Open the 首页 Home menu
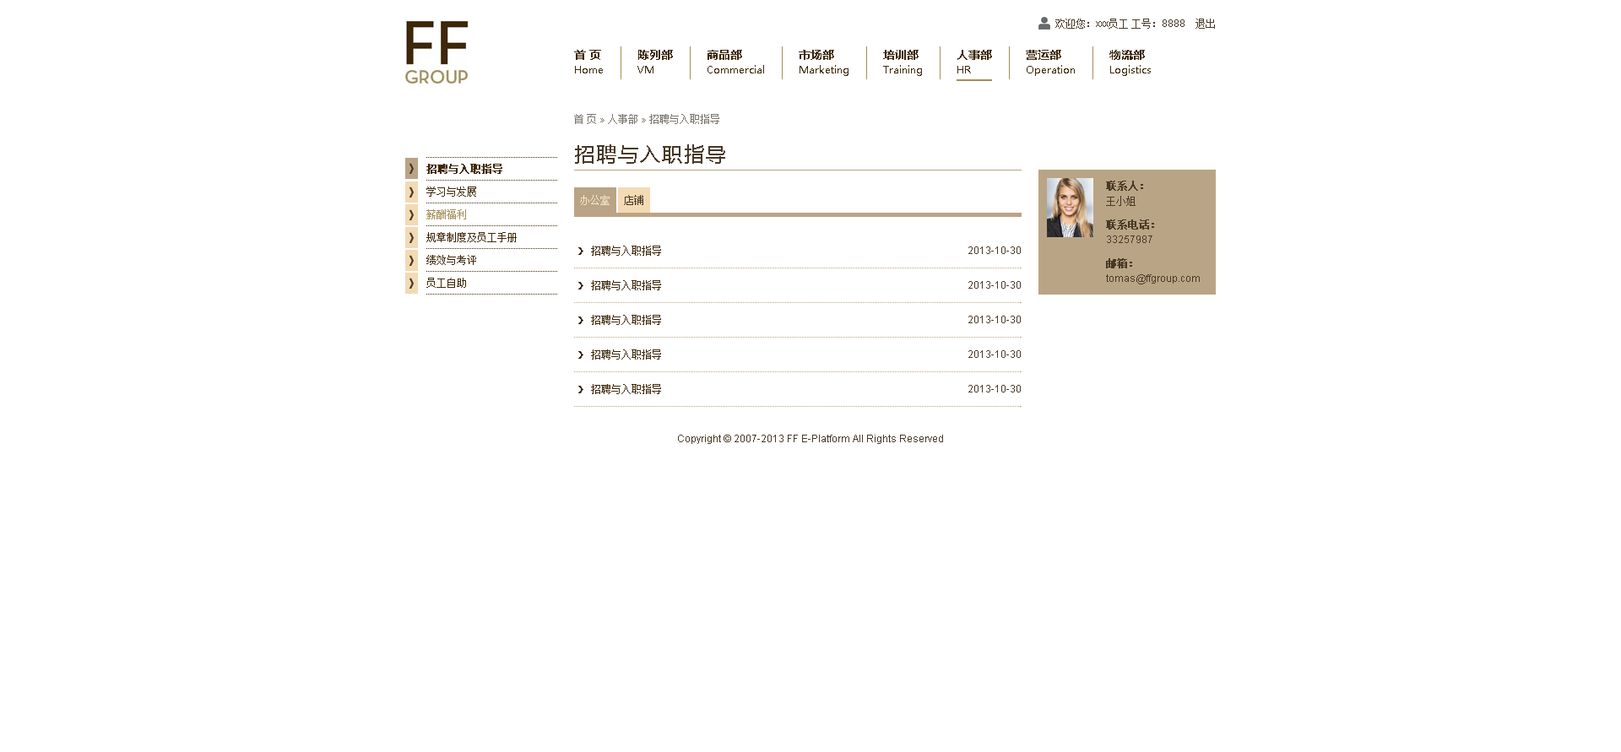This screenshot has width=1621, height=752. tap(588, 62)
